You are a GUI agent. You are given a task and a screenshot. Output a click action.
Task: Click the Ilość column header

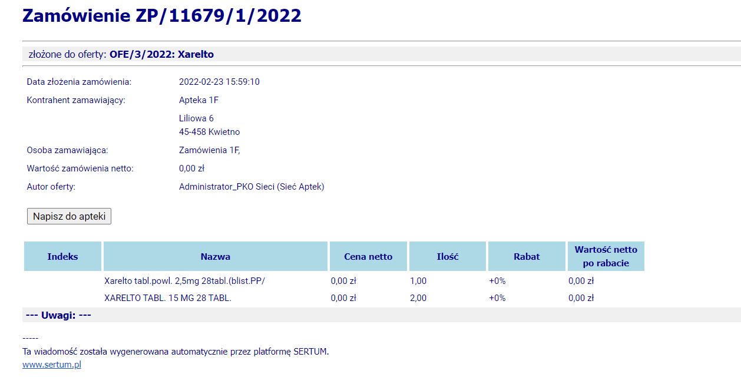(448, 256)
